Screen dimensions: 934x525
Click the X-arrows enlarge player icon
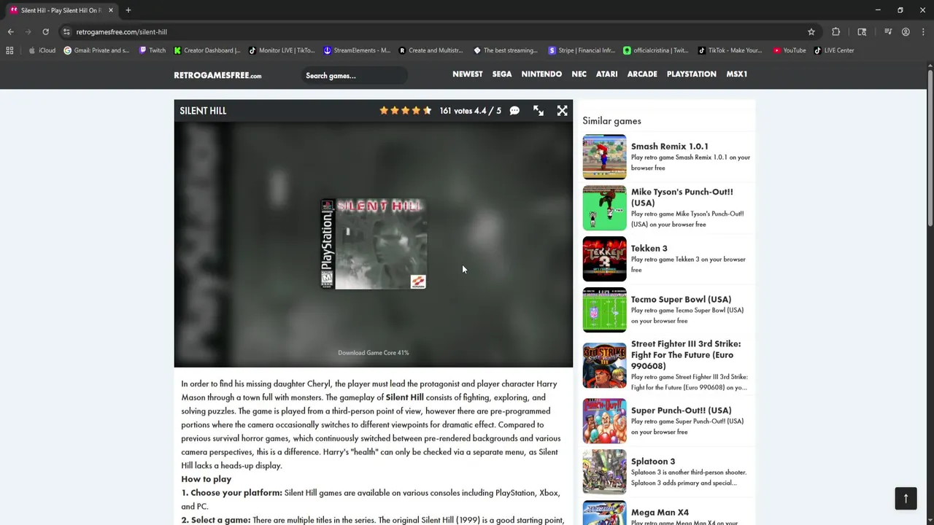[x=563, y=111]
